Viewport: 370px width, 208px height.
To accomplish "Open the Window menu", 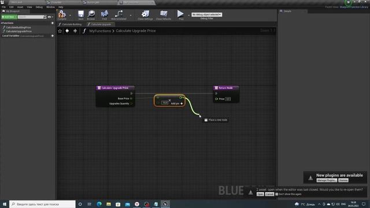I will [50, 7].
